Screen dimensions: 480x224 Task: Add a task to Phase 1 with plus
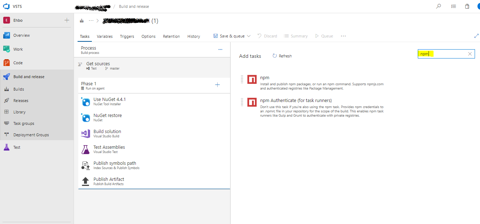tap(217, 85)
